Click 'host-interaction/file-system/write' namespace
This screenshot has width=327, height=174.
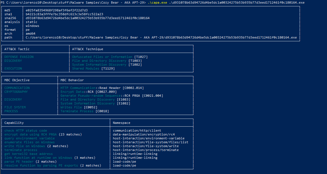coord(146,146)
